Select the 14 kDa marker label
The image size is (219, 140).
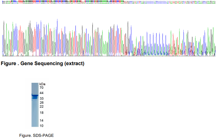[x=41, y=120]
